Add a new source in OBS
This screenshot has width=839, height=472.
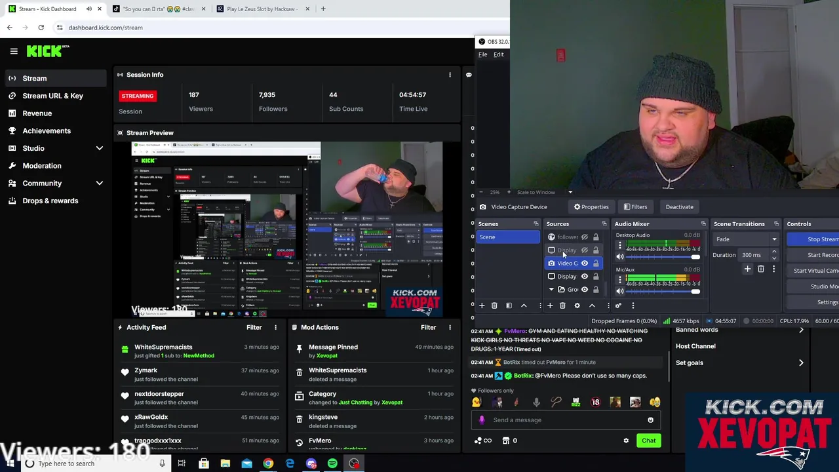pos(550,305)
